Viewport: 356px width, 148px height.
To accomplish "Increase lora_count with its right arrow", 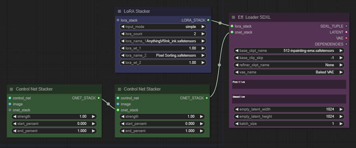I will coord(203,34).
